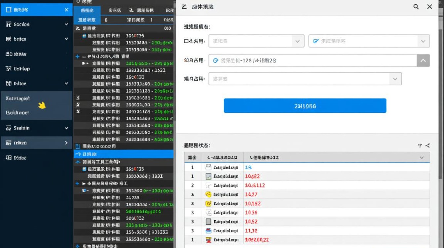444x248 pixels.
Task: Expand the Sealtiin sidebar section chevron
Action: pos(66,128)
